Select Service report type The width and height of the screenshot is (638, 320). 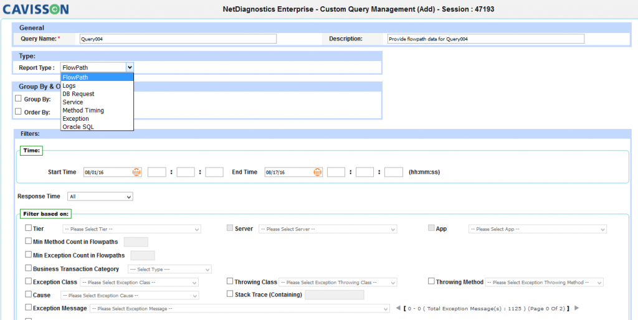[97, 102]
